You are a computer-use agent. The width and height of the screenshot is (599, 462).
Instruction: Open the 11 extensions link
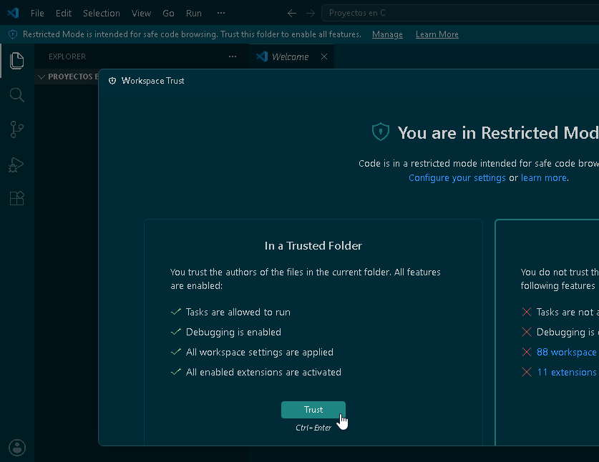tap(567, 373)
